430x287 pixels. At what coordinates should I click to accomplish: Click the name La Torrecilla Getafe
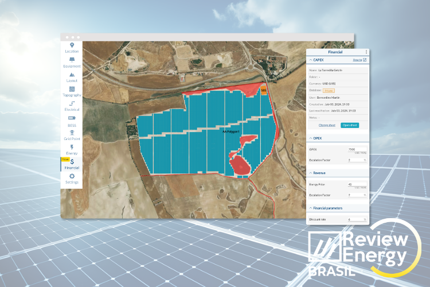(x=330, y=70)
